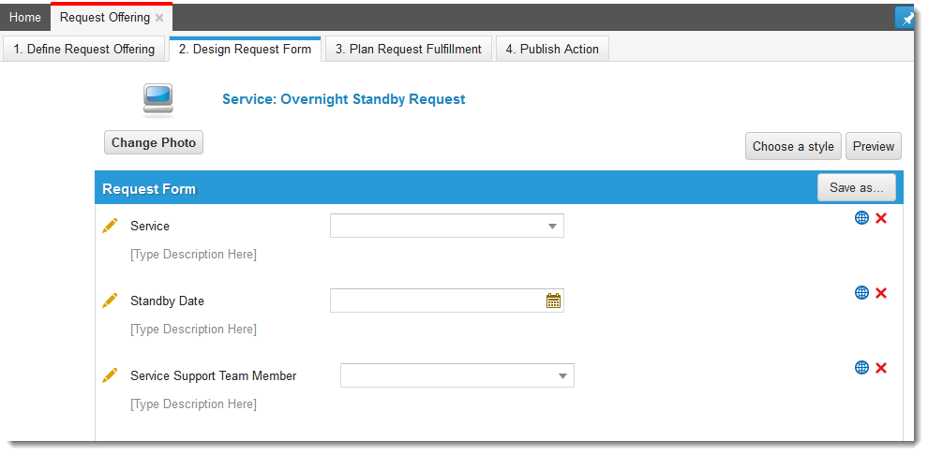Remove the Standby Date field

click(x=881, y=293)
